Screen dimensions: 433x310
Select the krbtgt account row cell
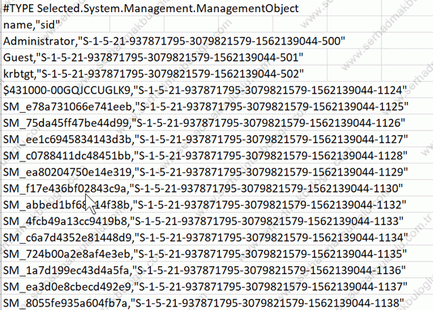(154, 74)
